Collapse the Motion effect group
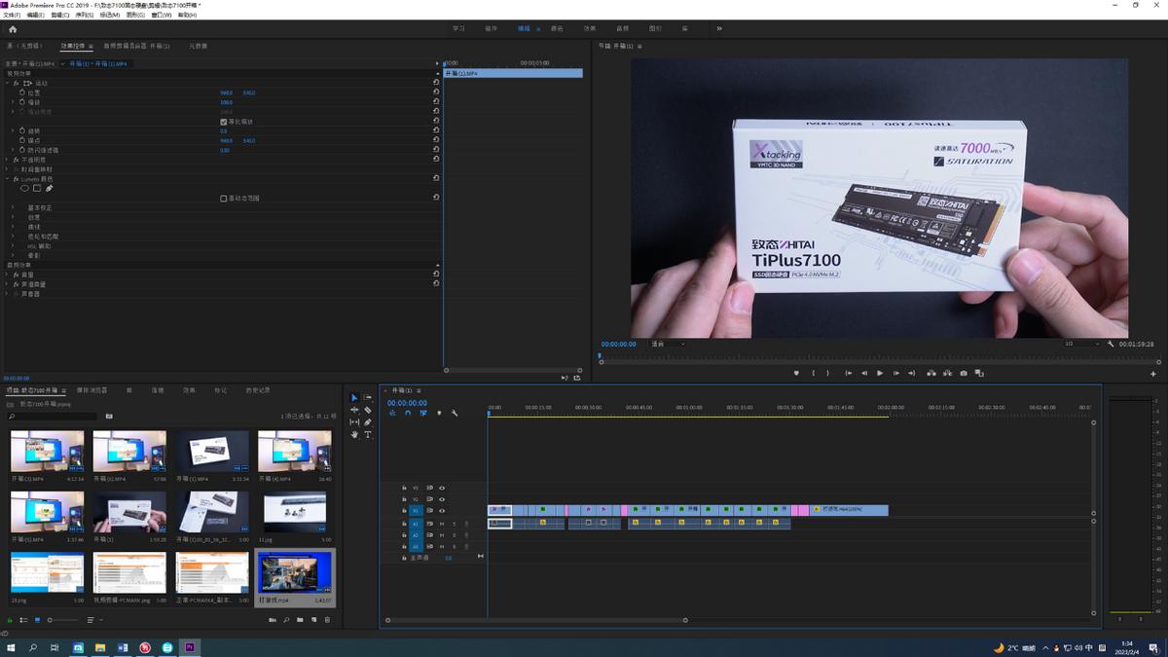This screenshot has width=1168, height=657. [x=8, y=84]
